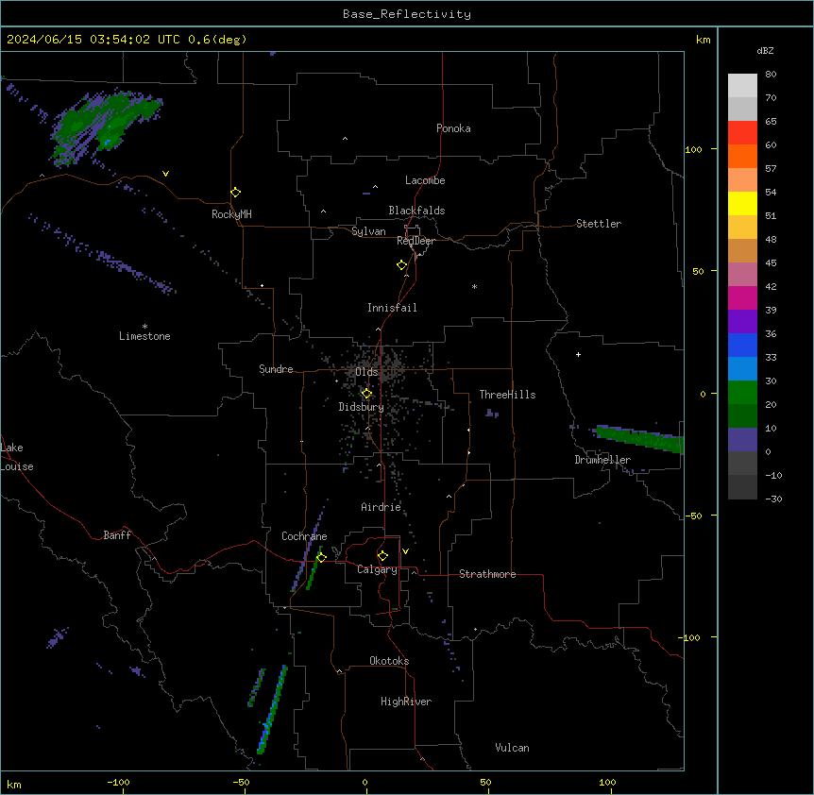
Task: Choose the slate-blue 0-10 dBZ legend swatch
Action: tap(742, 440)
